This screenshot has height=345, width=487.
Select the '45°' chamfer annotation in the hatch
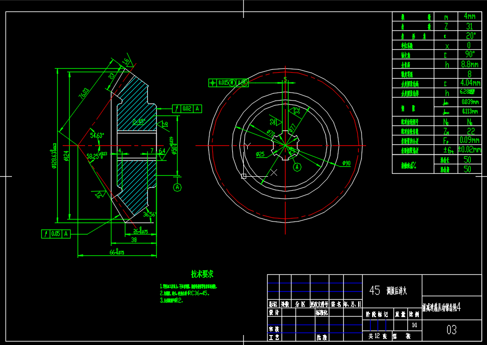click(139, 121)
